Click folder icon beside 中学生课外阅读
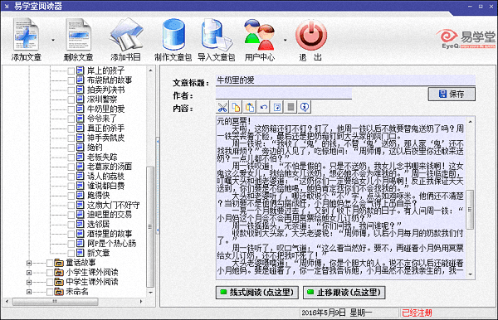Viewport: 498px width, 320px height. coord(59,282)
